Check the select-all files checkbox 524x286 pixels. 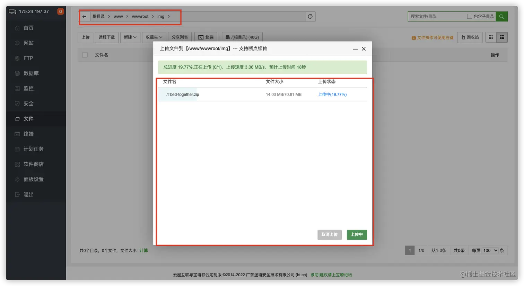(x=85, y=55)
